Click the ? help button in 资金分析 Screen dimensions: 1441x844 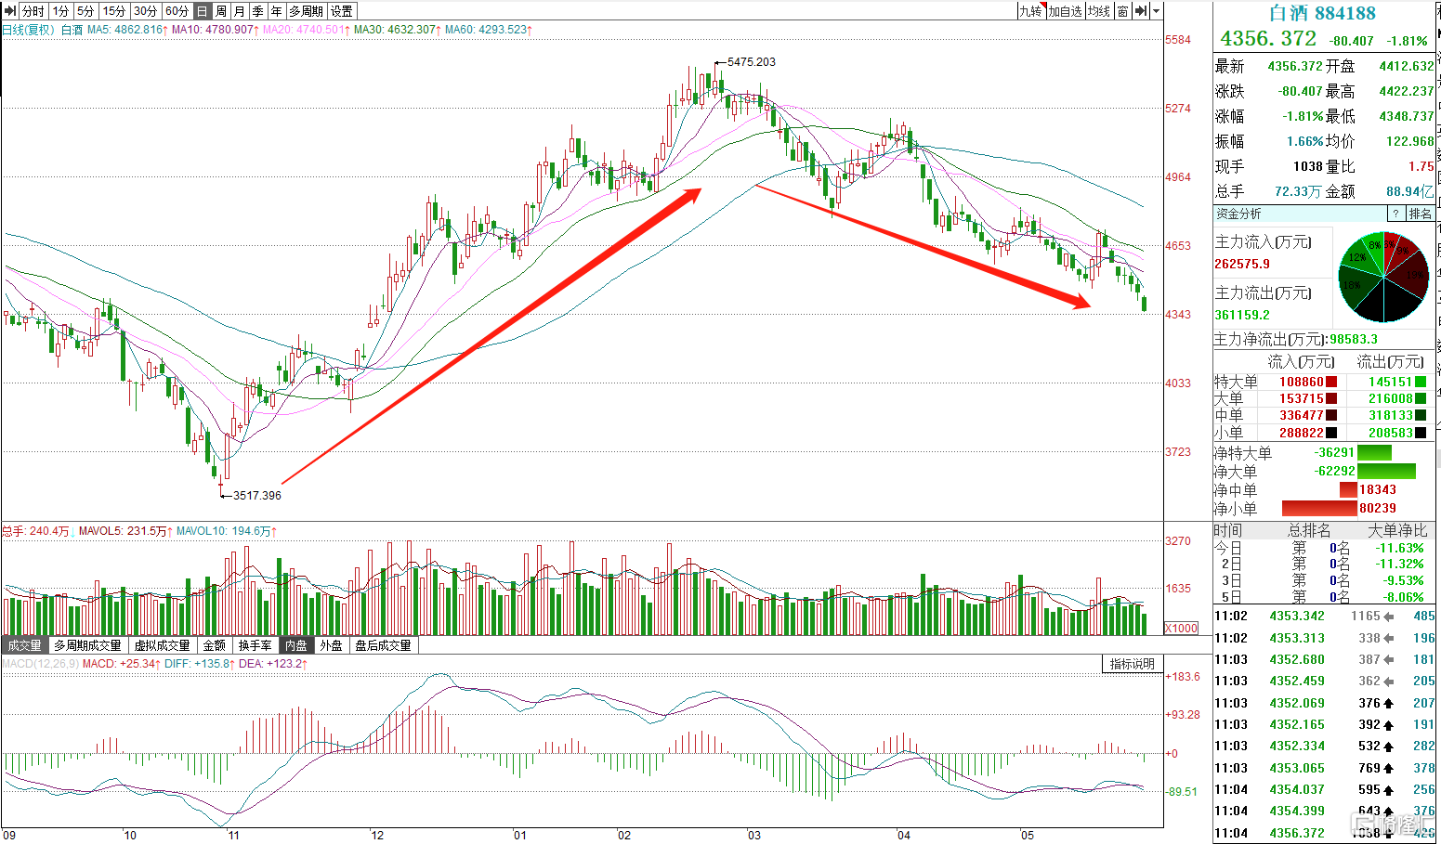(x=1395, y=214)
